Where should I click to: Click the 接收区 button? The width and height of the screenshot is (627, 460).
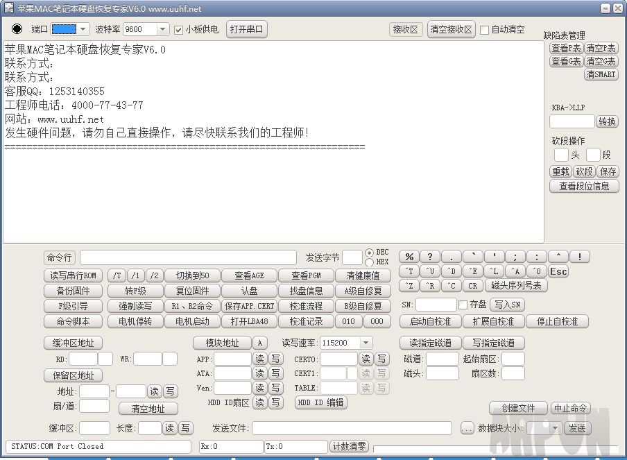click(406, 29)
